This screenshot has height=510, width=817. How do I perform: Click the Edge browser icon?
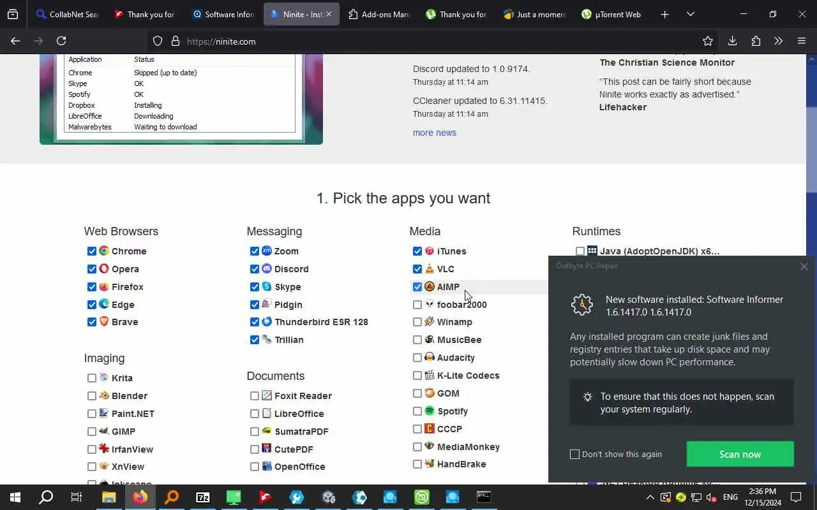point(104,305)
